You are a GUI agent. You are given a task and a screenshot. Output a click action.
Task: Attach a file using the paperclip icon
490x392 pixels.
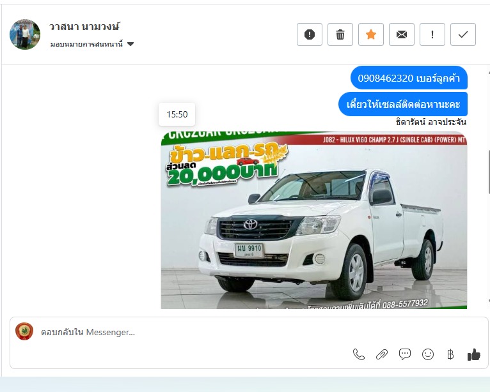382,354
